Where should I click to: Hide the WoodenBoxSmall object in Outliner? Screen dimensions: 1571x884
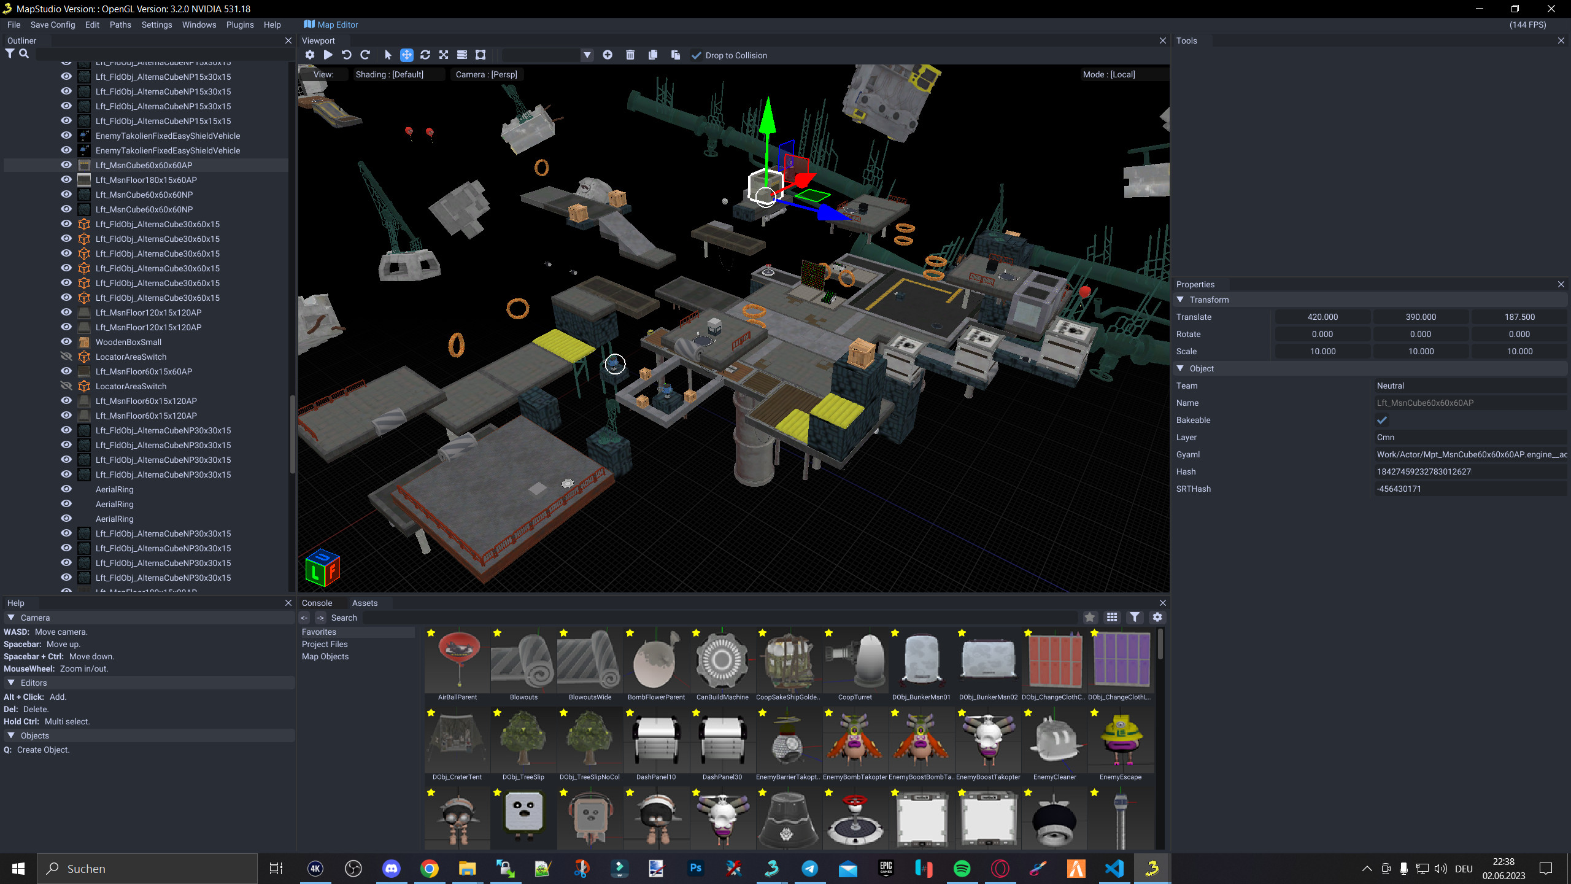click(66, 342)
